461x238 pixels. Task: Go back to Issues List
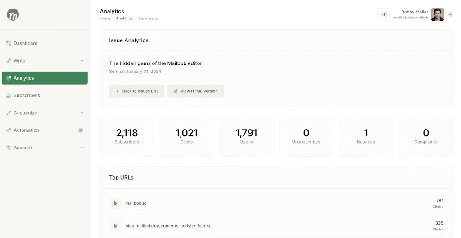pos(136,91)
